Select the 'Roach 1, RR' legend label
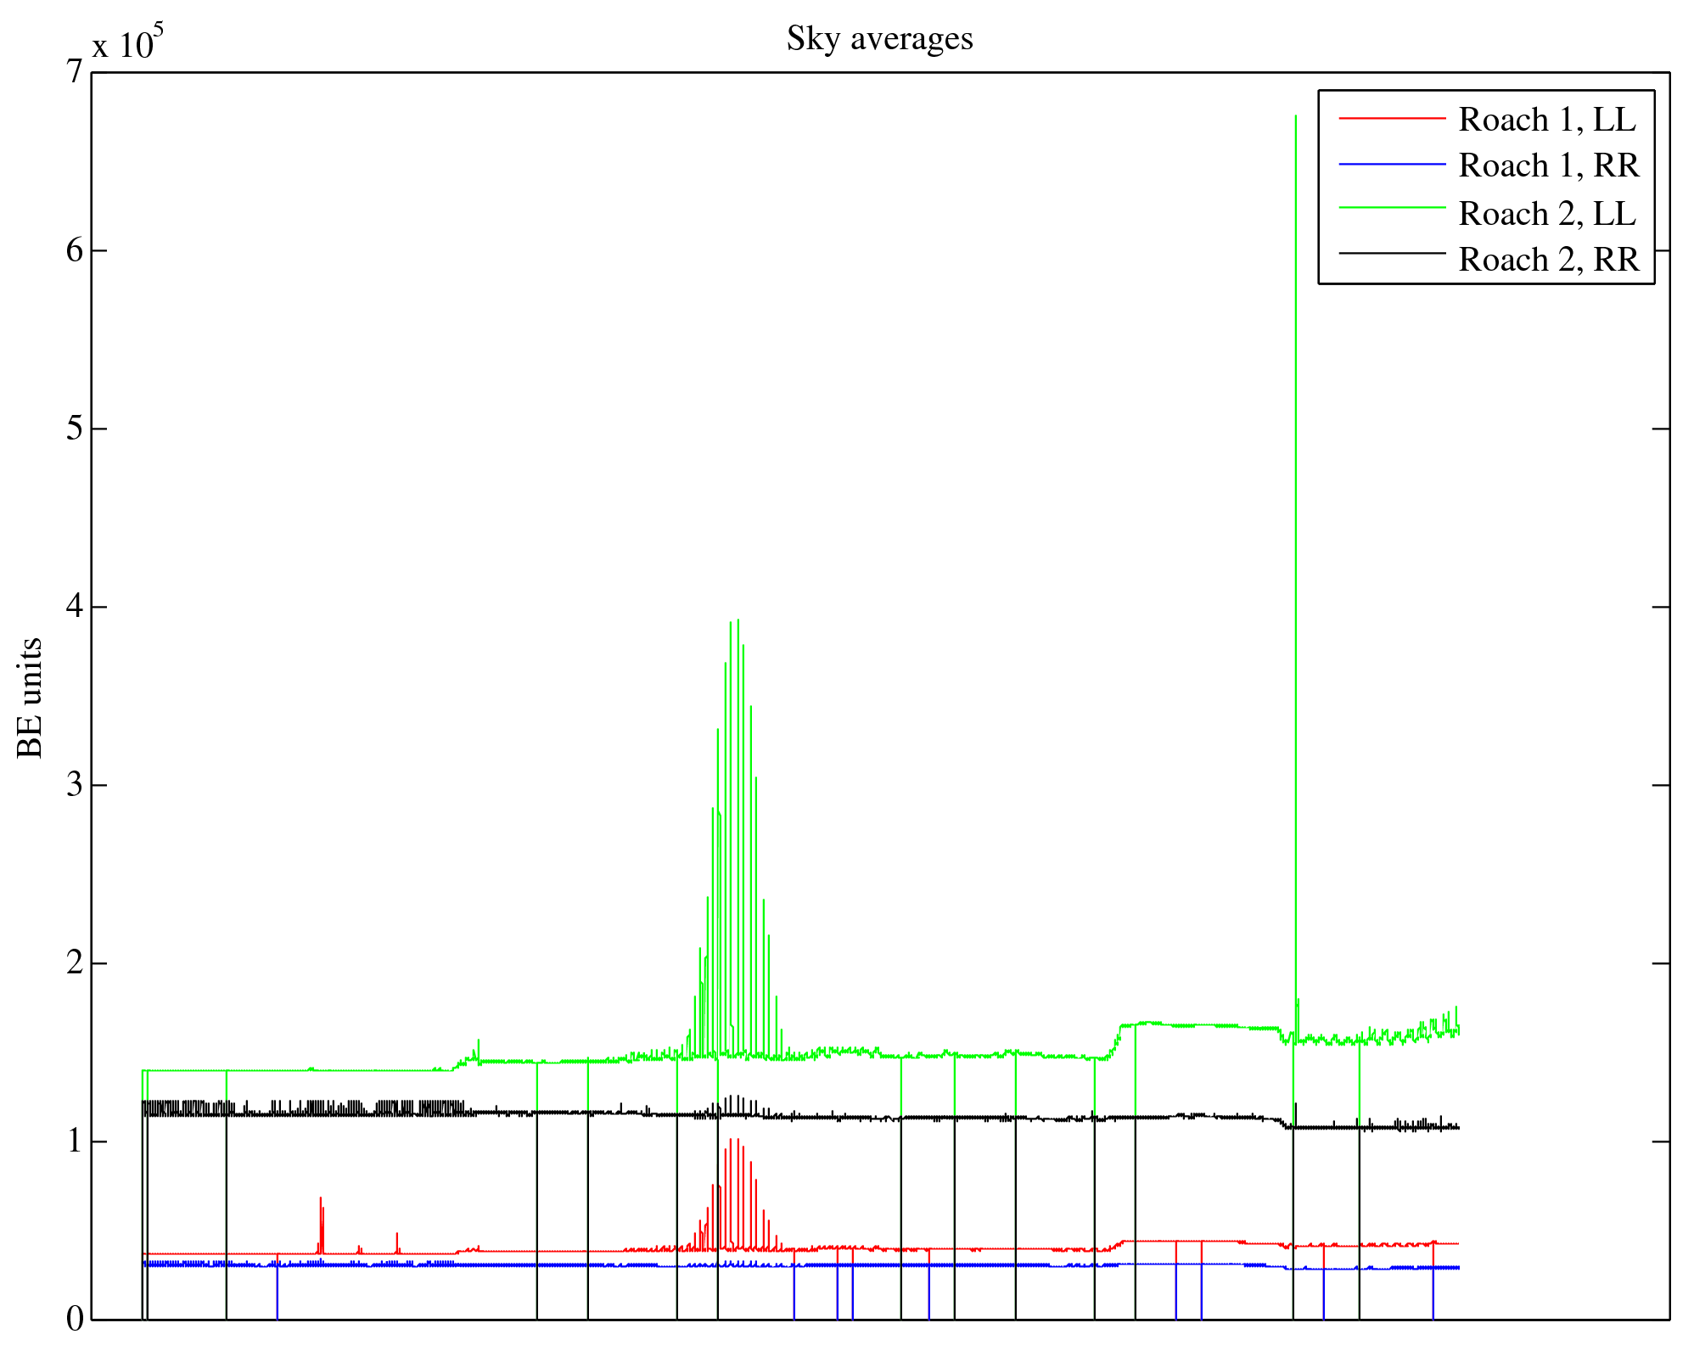This screenshot has height=1351, width=1694. pyautogui.click(x=1548, y=165)
